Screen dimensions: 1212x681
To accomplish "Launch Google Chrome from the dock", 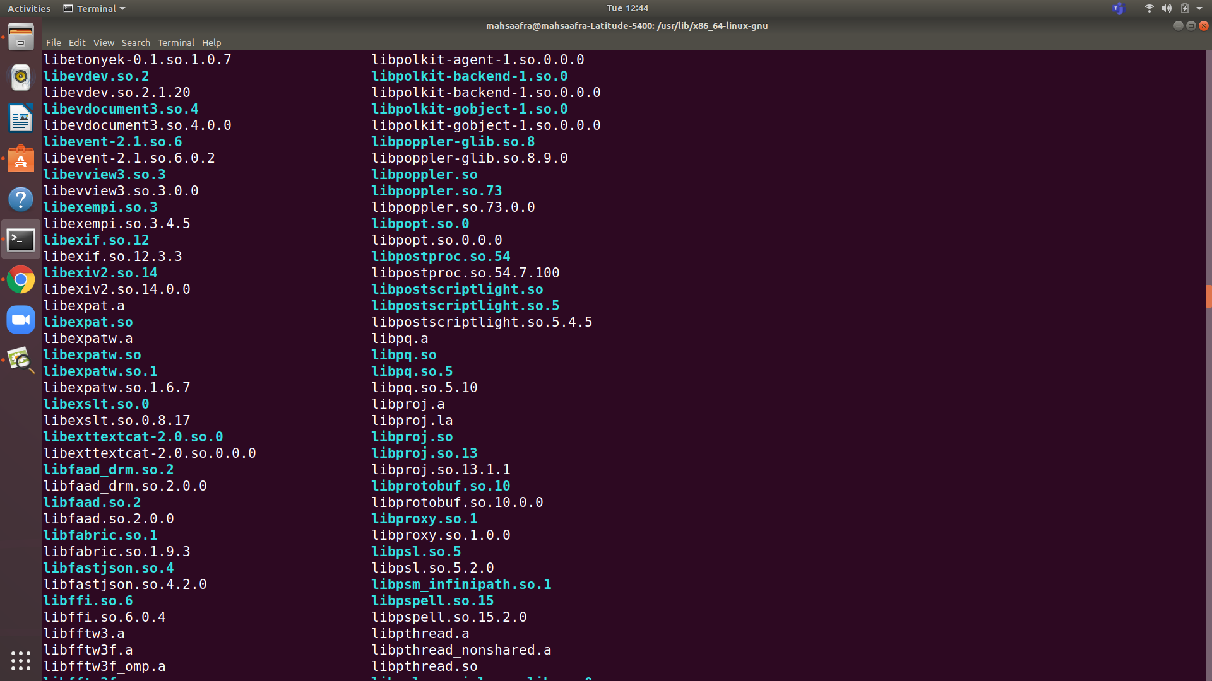I will click(x=21, y=280).
